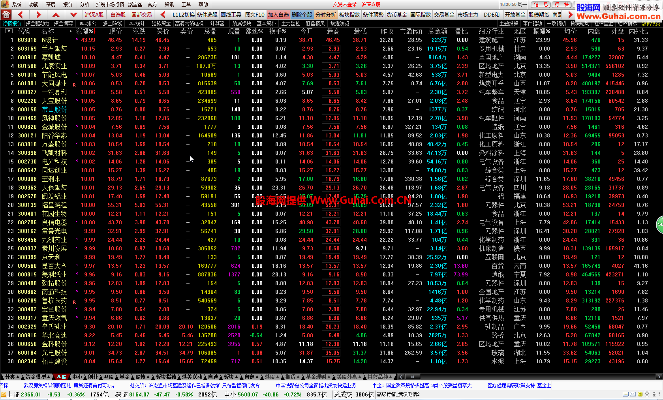The width and height of the screenshot is (663, 400).
Task: Click horizontal scrollbar right arrow at bottom-right
Action: [659, 377]
